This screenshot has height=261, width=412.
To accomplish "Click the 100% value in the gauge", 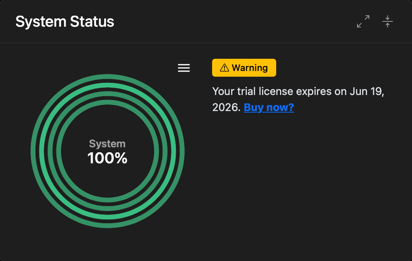I will click(x=107, y=158).
